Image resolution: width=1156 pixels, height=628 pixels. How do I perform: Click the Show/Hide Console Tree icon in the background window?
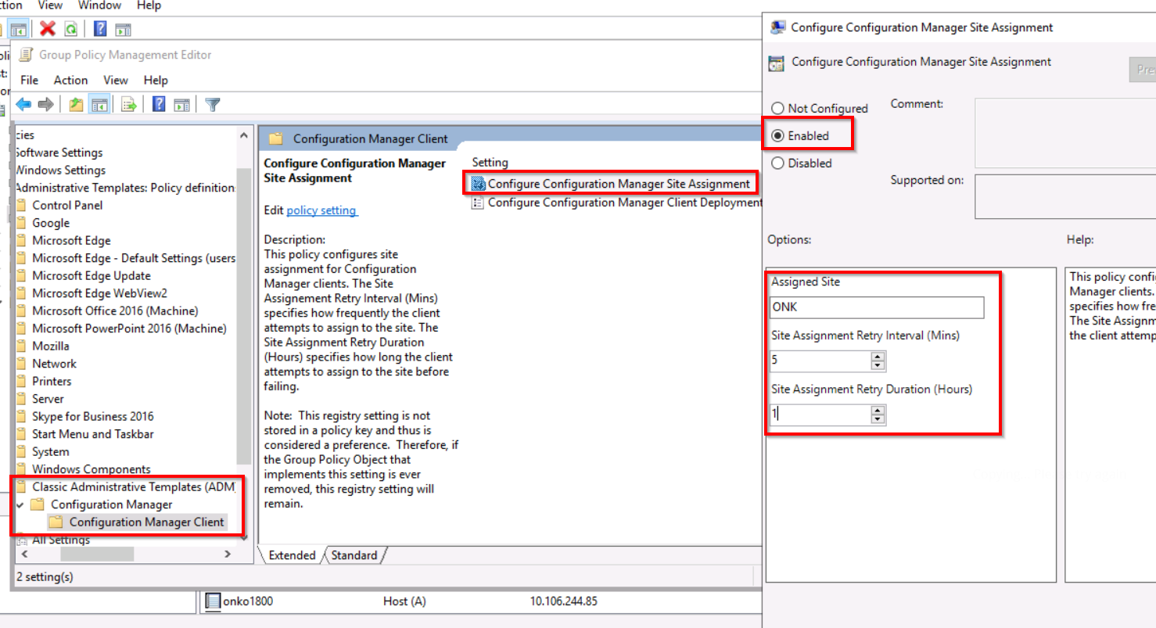click(x=19, y=29)
